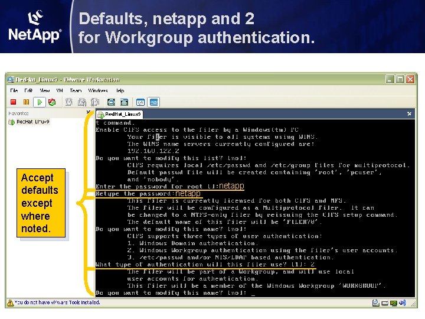Maximize the VMware Workstation window
This screenshot has width=425, height=319.
pos(400,80)
